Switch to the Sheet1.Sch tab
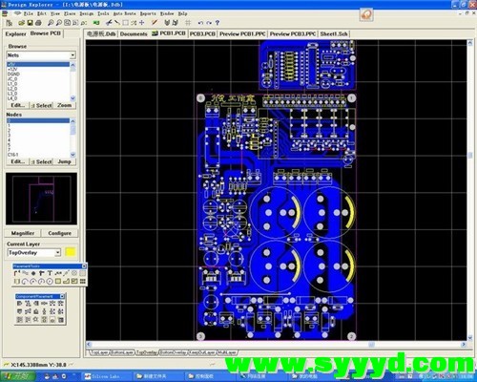477x382 pixels. [x=334, y=33]
